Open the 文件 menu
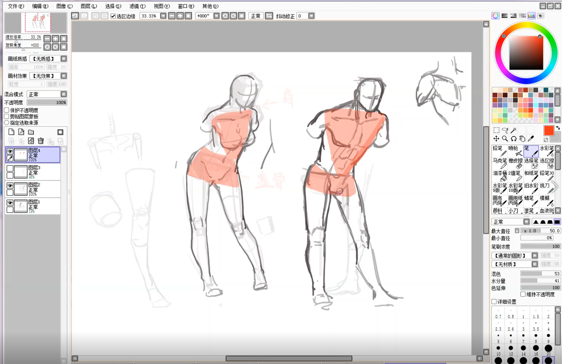This screenshot has width=562, height=364. [x=16, y=6]
